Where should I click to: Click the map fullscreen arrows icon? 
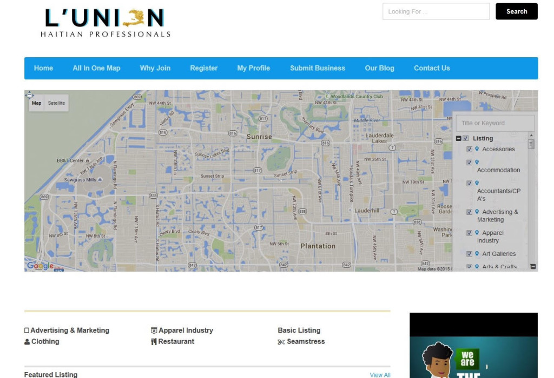point(30,96)
